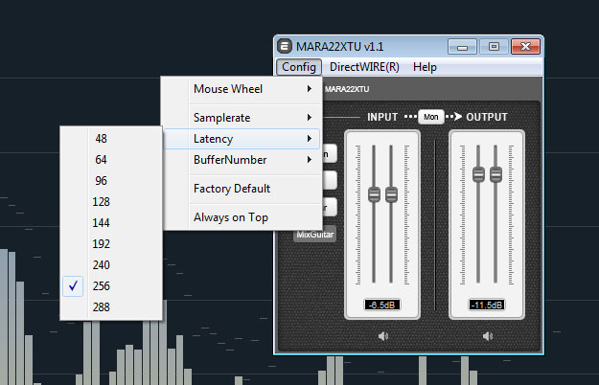The height and width of the screenshot is (385, 599).
Task: Toggle Always on Top option
Action: click(242, 217)
